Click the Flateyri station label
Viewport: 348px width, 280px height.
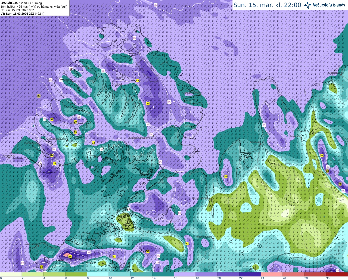(67, 80)
